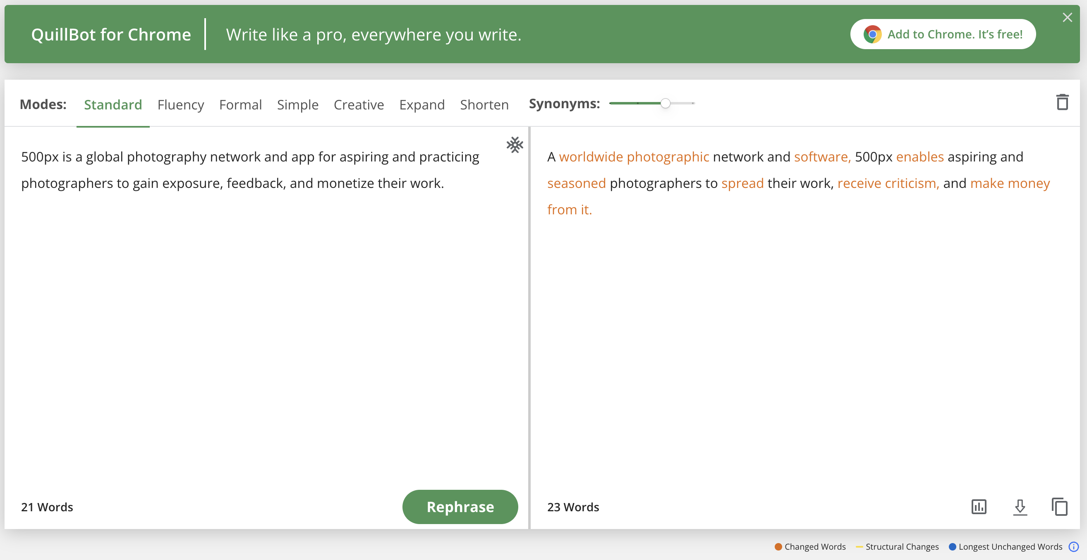This screenshot has width=1087, height=560.
Task: Switch to Fluency mode
Action: (181, 104)
